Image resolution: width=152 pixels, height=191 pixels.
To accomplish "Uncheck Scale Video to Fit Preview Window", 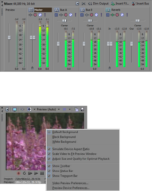I will (x=83, y=154).
